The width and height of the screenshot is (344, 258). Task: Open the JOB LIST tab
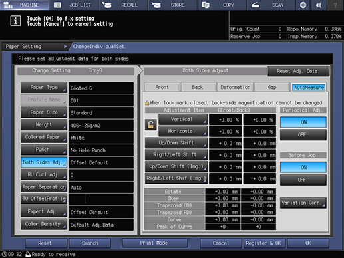tap(74, 5)
